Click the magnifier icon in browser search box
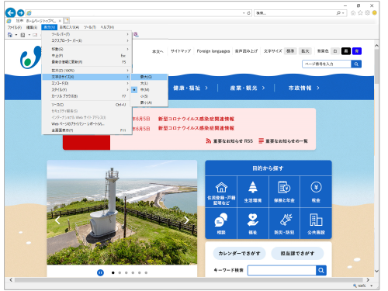The height and width of the screenshot is (291, 388). click(x=338, y=12)
